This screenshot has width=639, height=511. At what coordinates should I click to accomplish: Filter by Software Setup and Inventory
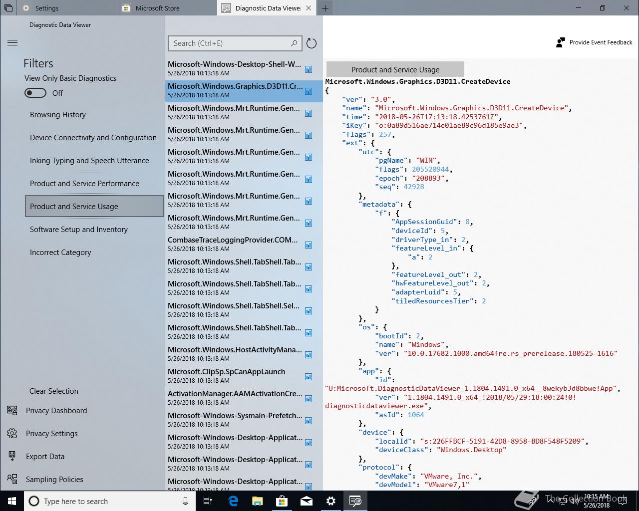click(x=79, y=230)
